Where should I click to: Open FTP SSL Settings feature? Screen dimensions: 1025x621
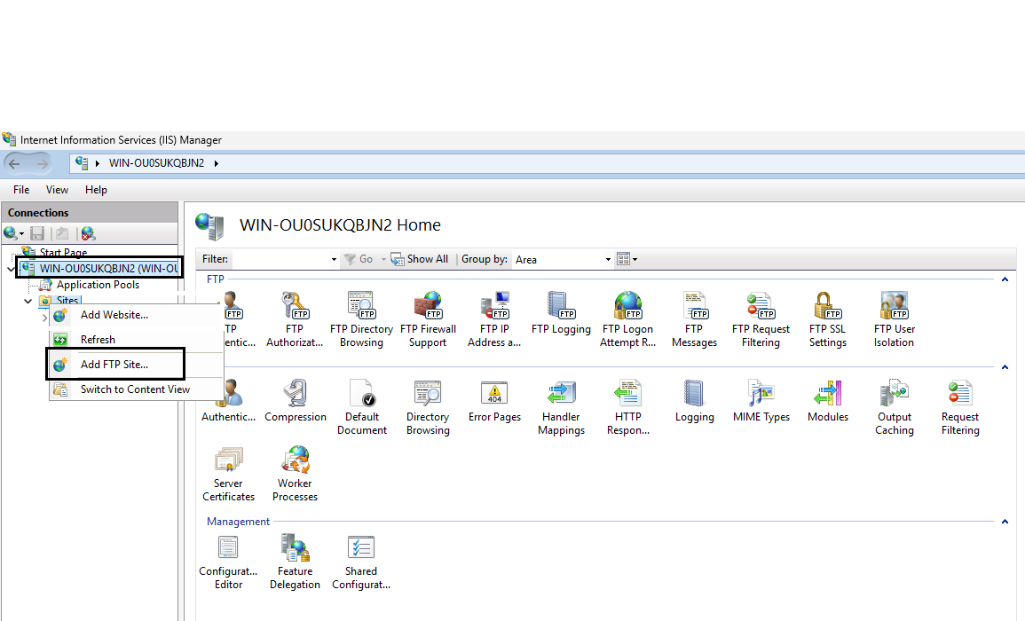[827, 309]
